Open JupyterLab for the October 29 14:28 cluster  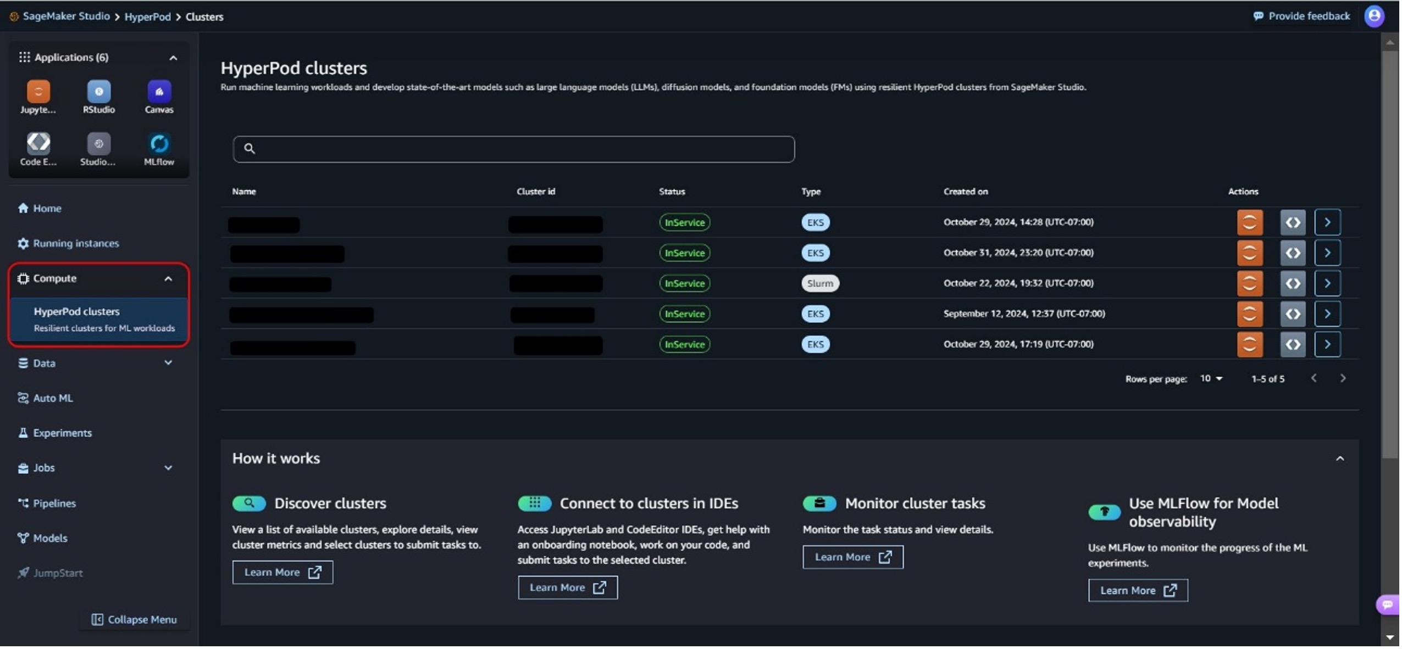[1250, 223]
